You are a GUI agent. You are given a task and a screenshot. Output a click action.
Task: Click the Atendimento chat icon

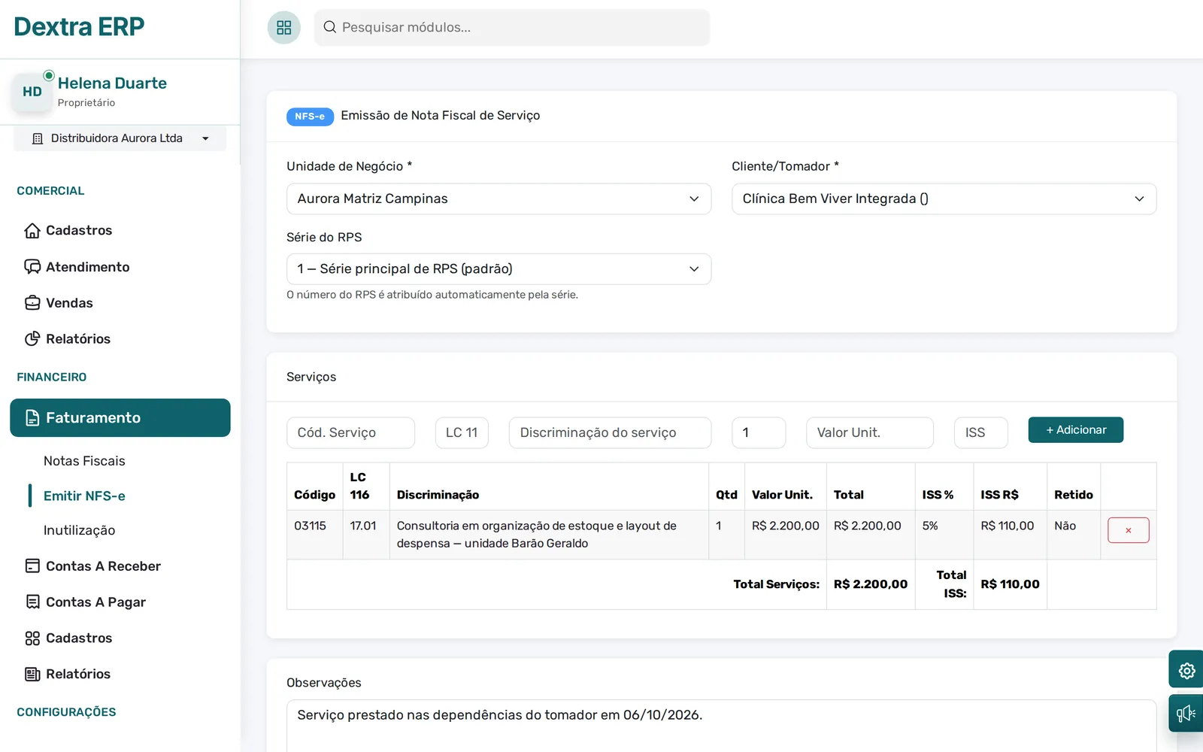point(32,267)
